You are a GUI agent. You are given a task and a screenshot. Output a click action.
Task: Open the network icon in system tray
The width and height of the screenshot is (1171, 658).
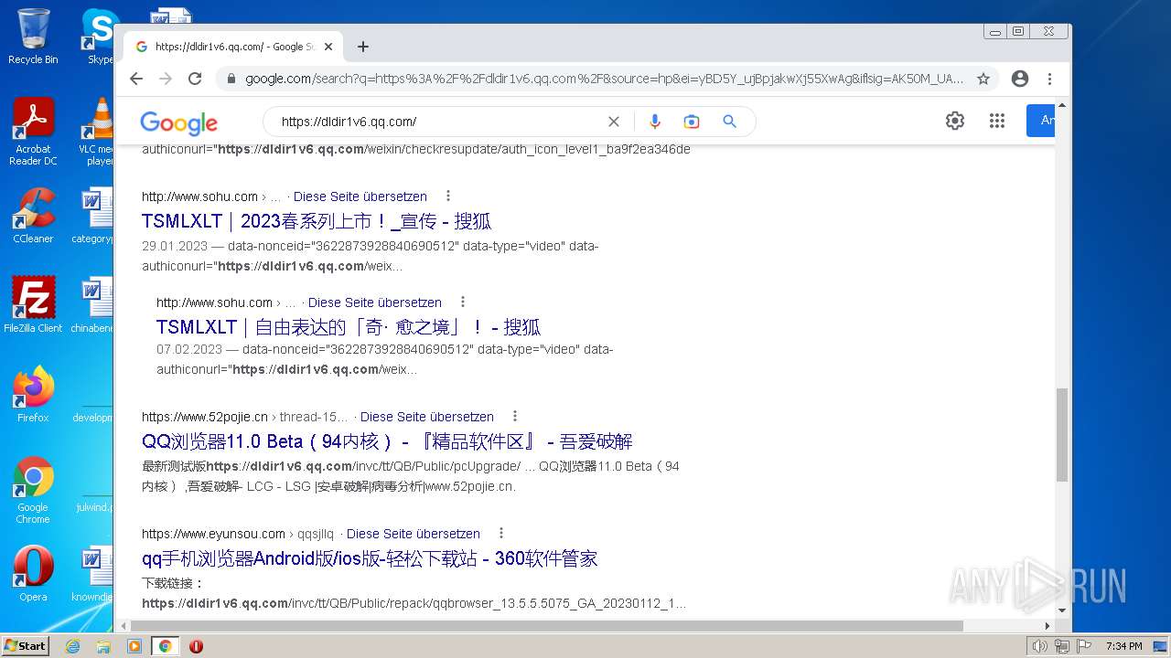1062,646
